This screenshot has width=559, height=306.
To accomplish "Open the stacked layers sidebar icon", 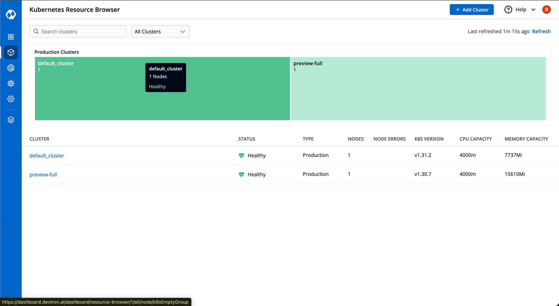I will (11, 120).
